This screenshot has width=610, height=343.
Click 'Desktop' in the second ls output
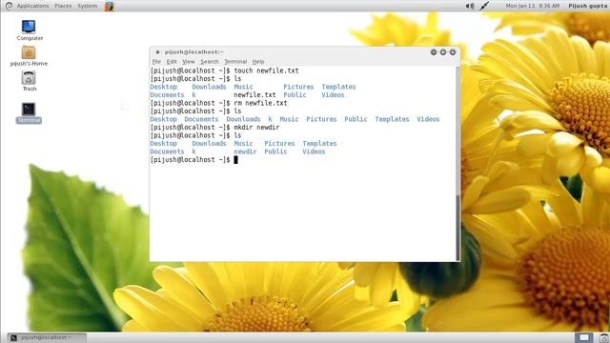coord(163,119)
